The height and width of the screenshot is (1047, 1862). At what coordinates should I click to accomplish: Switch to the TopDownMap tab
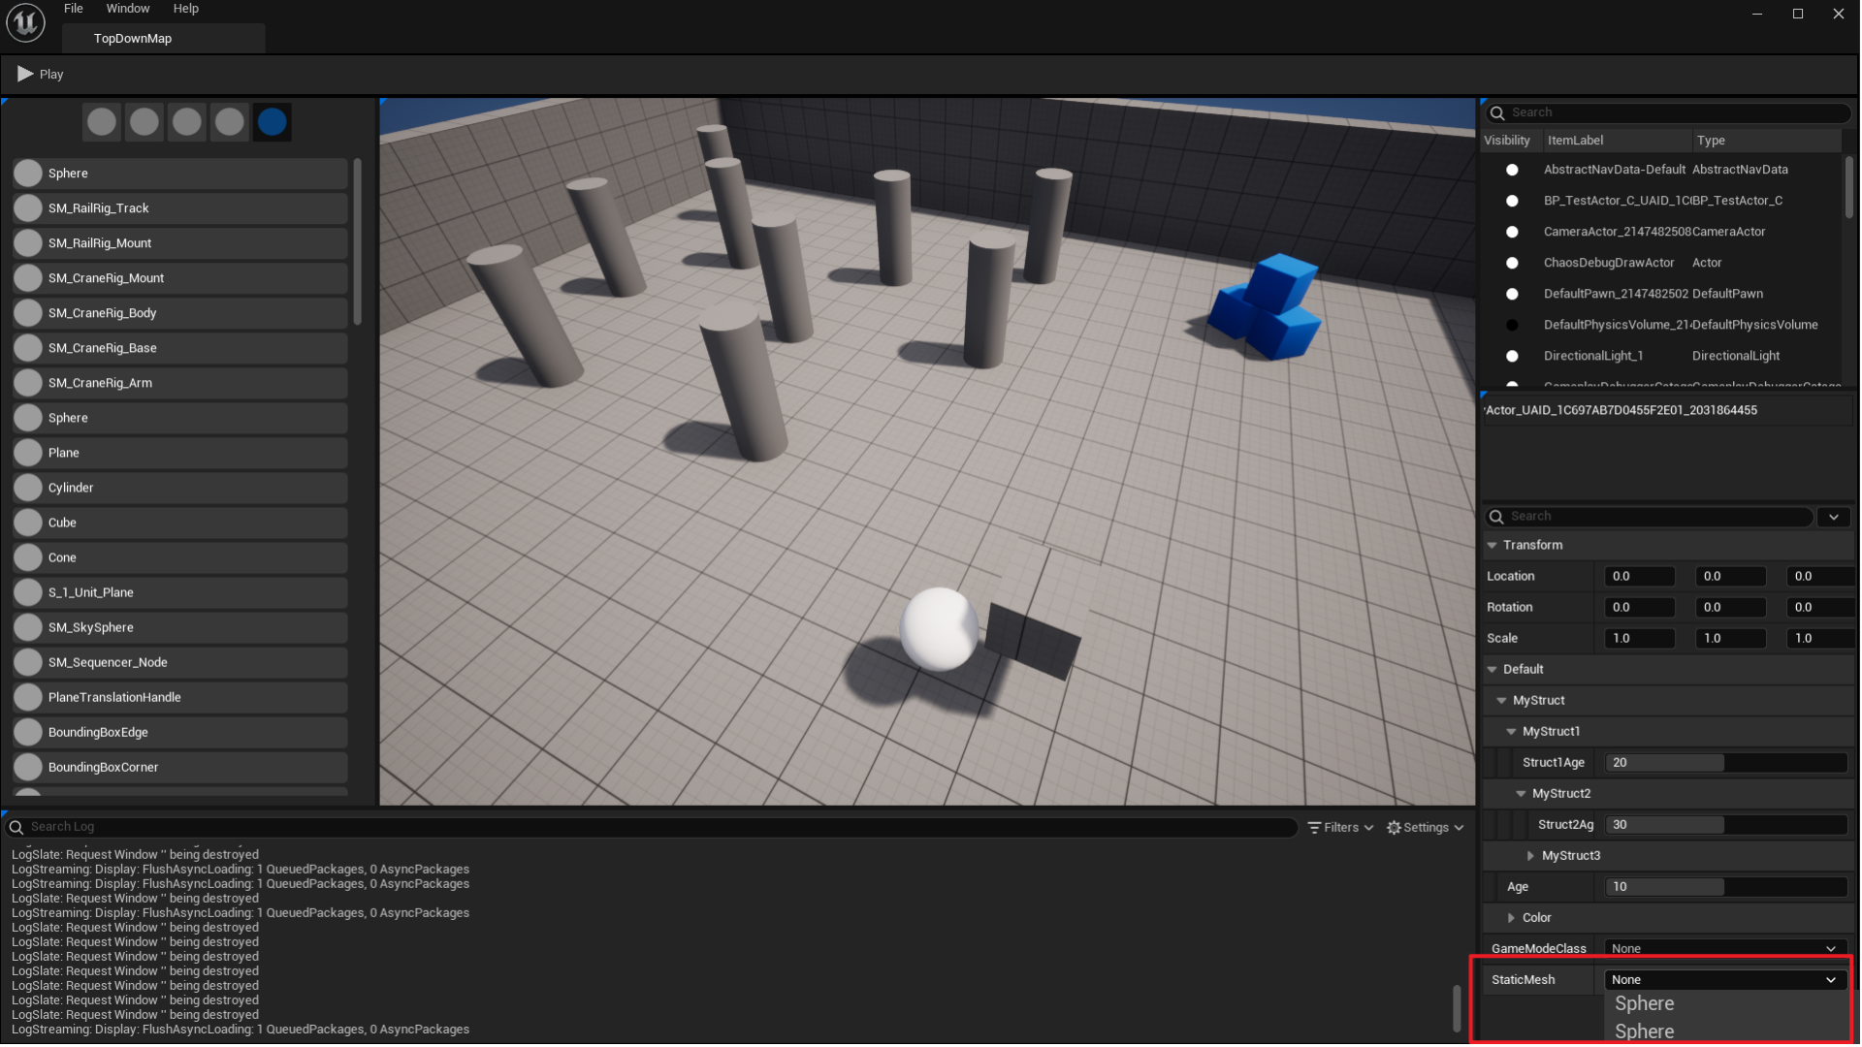click(133, 39)
